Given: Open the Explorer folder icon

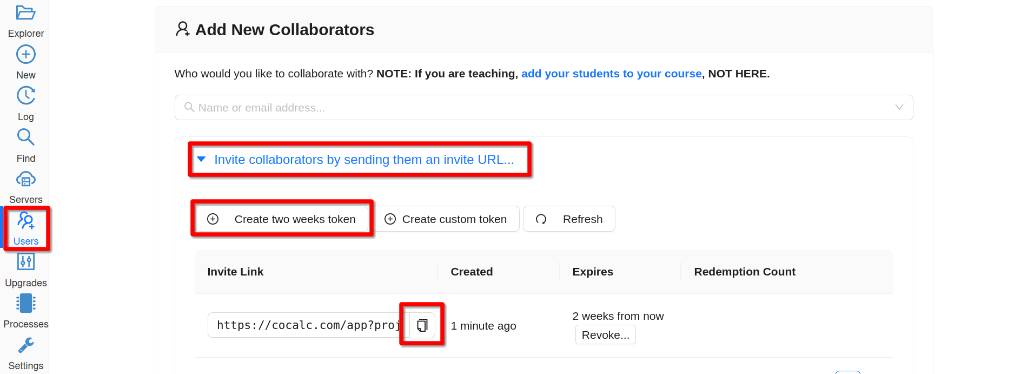Looking at the screenshot, I should point(25,13).
